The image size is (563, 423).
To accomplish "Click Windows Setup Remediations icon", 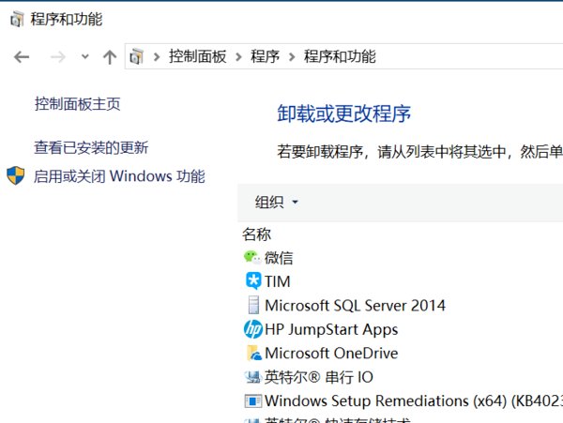I will coord(253,400).
